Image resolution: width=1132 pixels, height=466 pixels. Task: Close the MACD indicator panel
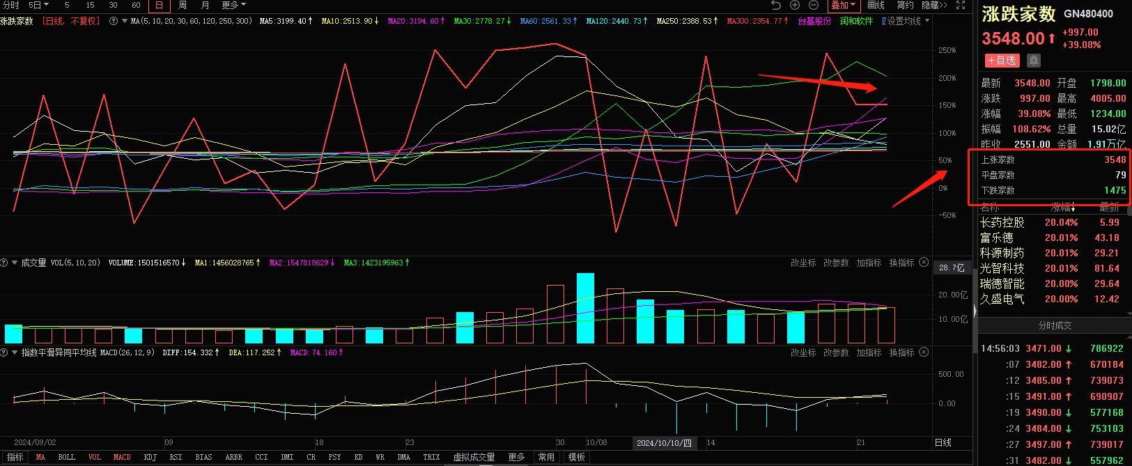[924, 352]
